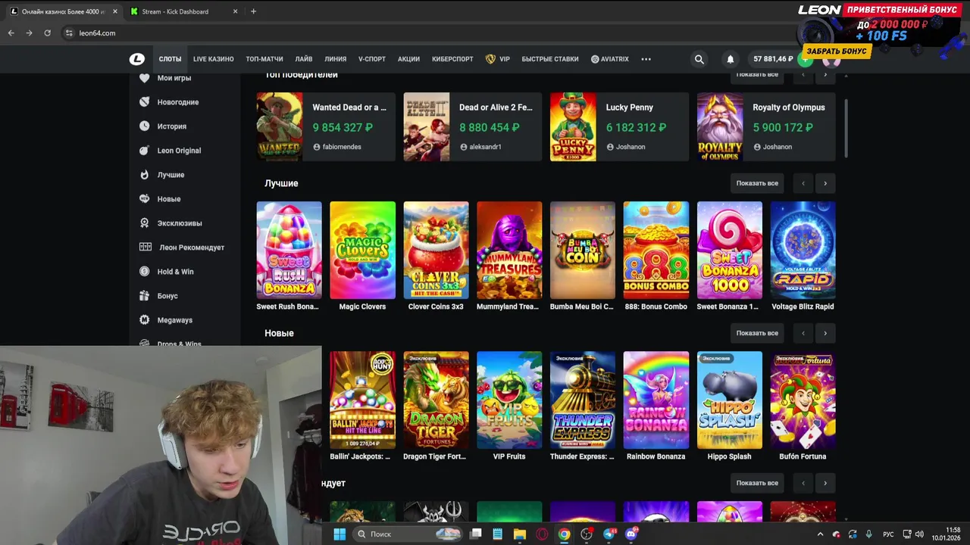Open notifications bell icon

click(731, 59)
